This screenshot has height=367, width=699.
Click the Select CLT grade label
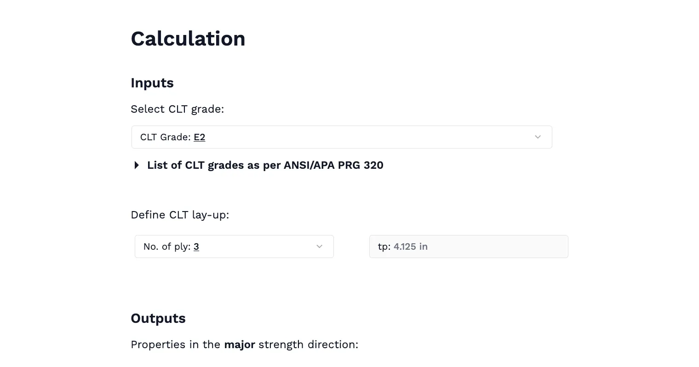tap(178, 109)
